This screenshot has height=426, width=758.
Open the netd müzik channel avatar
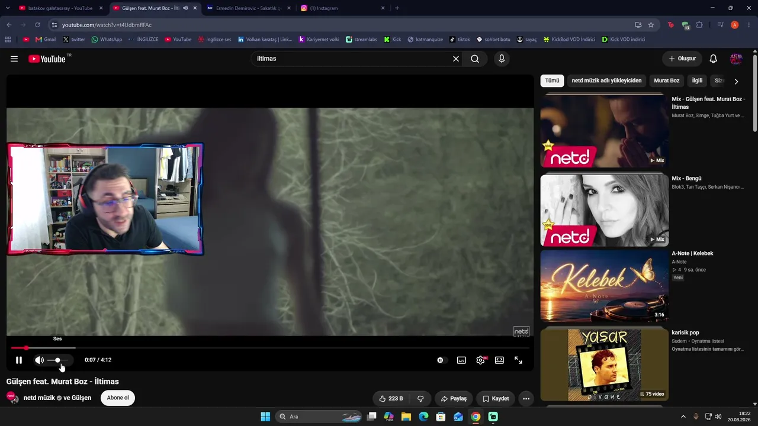[x=12, y=398]
